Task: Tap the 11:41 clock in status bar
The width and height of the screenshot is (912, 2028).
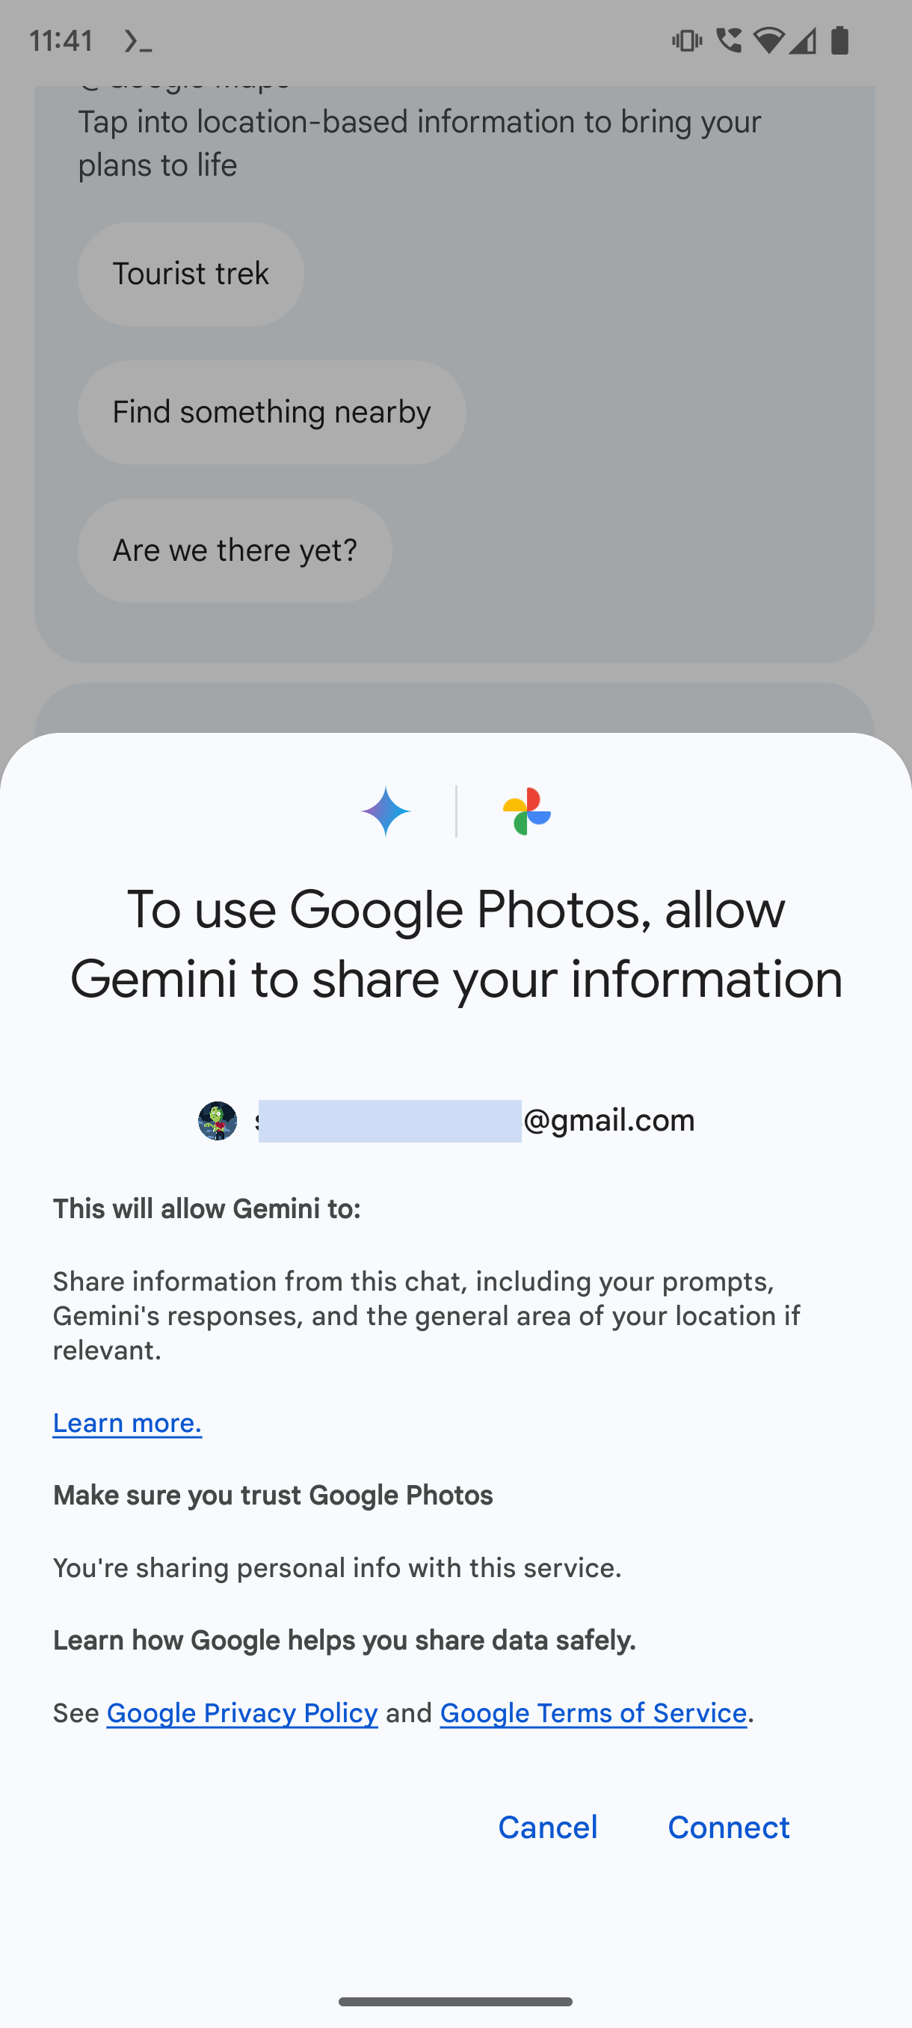Action: [x=61, y=40]
